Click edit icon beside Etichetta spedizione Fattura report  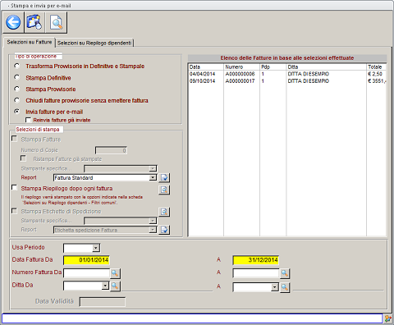(164, 230)
